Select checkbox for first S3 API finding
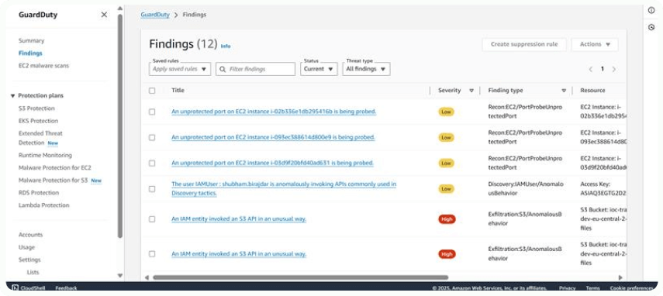This screenshot has width=663, height=296. point(152,219)
